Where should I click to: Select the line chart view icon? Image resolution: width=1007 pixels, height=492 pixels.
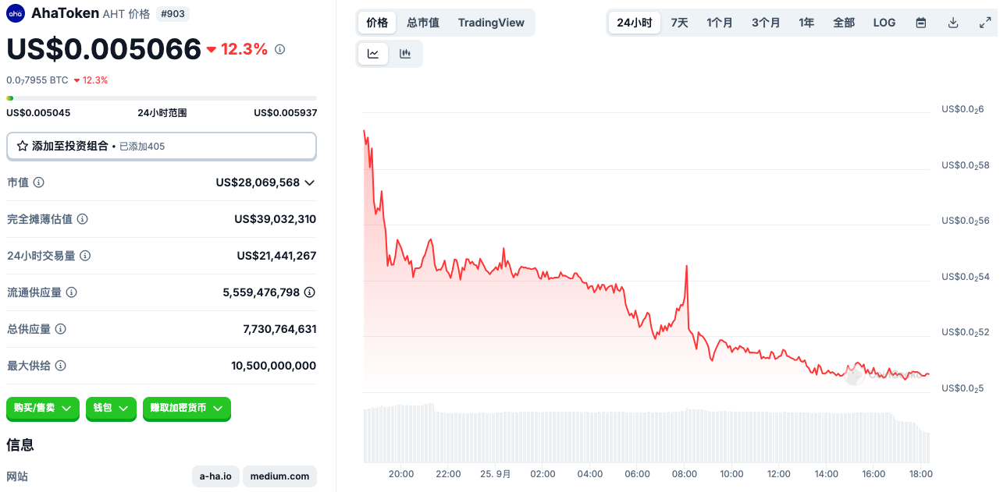click(373, 54)
